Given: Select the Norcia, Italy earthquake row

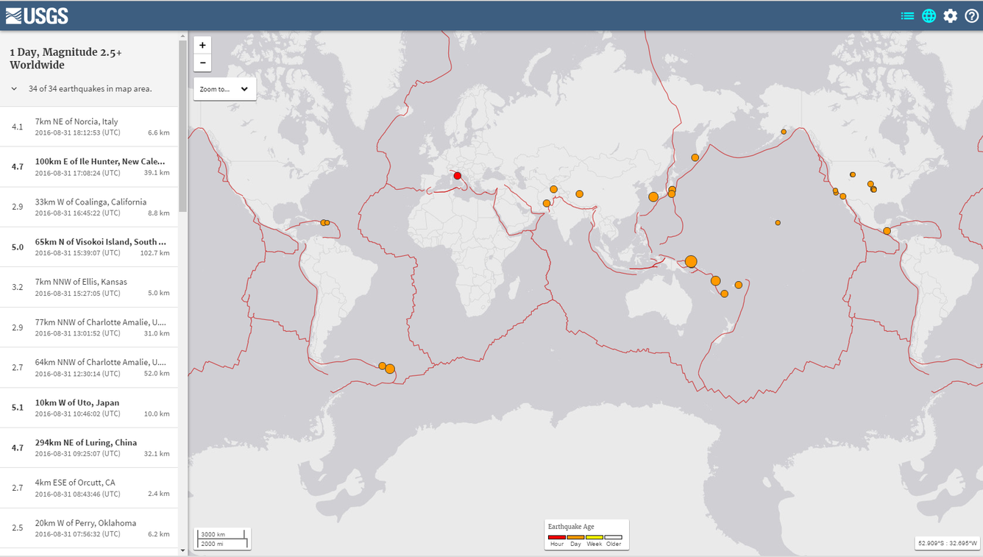Looking at the screenshot, I should (89, 127).
